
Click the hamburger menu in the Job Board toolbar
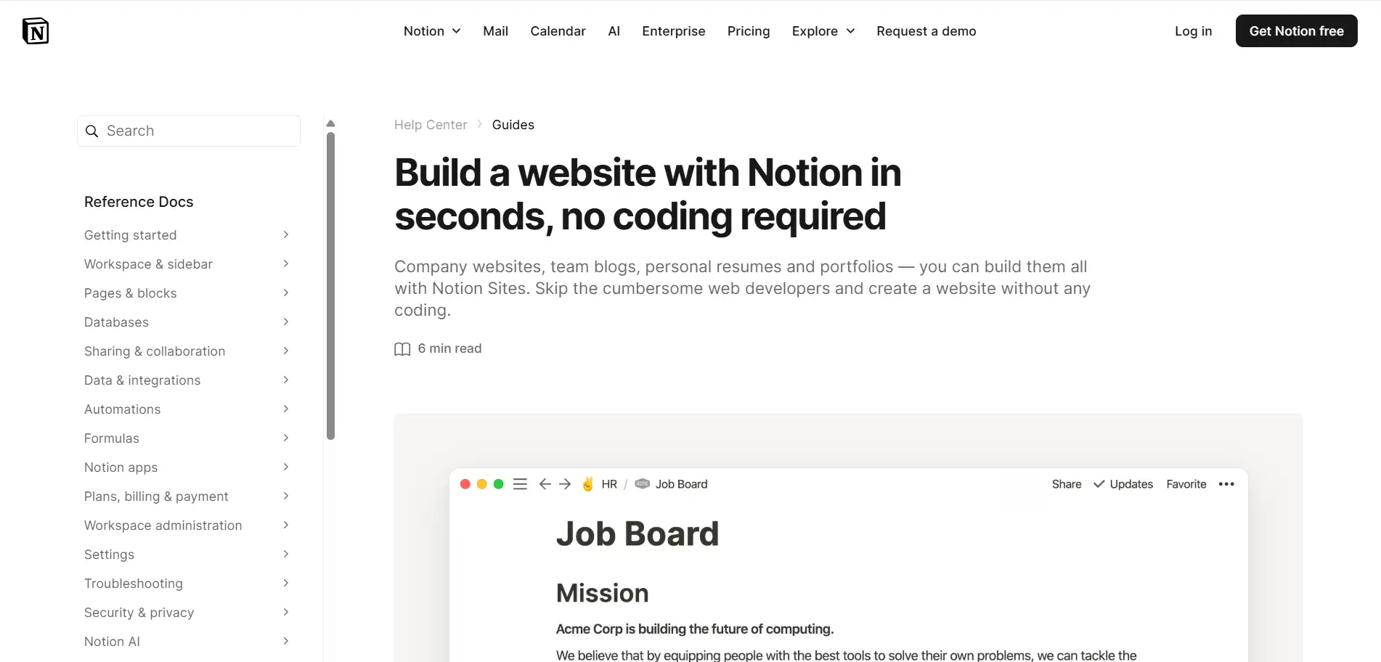[x=520, y=484]
